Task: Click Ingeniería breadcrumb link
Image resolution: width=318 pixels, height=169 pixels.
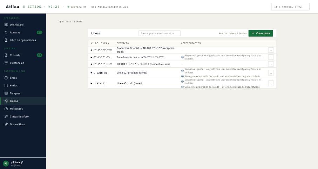Action: (x=64, y=21)
